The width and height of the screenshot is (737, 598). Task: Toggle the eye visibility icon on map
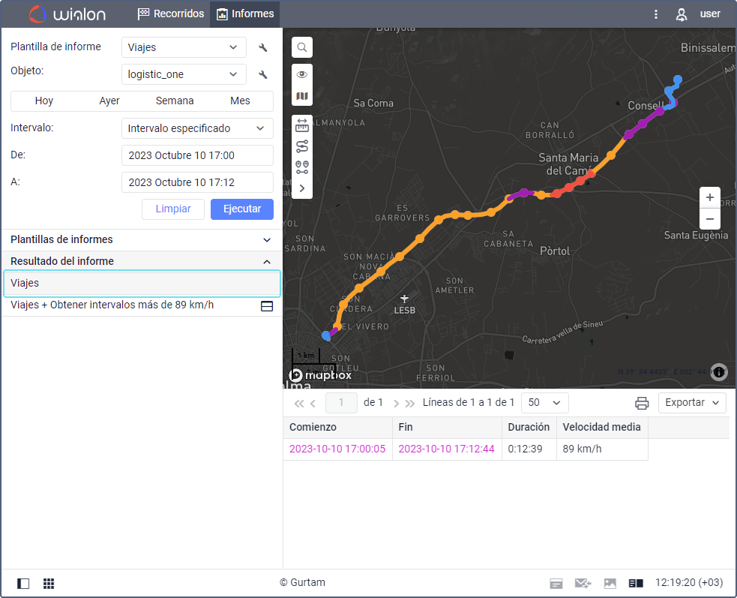[301, 74]
